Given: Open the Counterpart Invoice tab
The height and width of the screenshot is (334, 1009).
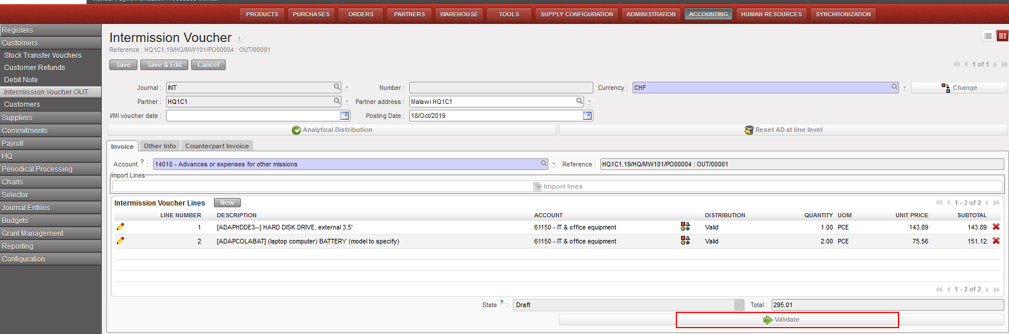Looking at the screenshot, I should pos(217,146).
